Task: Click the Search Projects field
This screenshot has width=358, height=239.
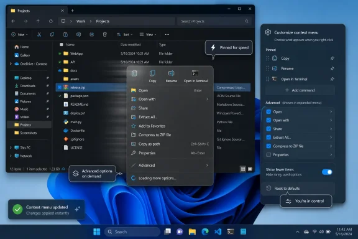Action: tap(214, 21)
